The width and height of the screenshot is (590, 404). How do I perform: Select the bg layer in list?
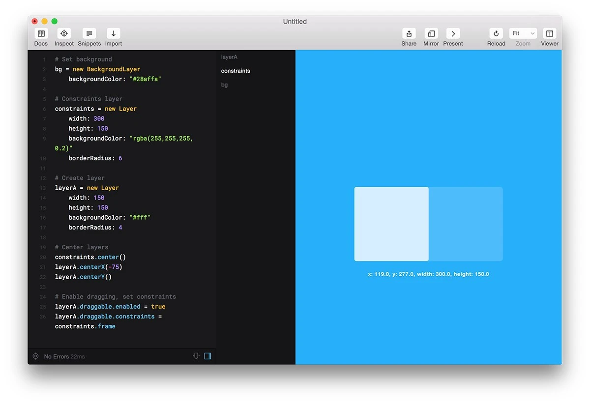224,85
